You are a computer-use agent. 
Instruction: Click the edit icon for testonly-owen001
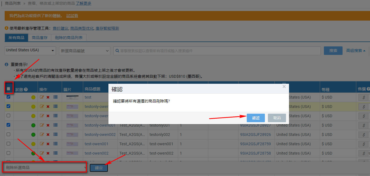(42, 125)
